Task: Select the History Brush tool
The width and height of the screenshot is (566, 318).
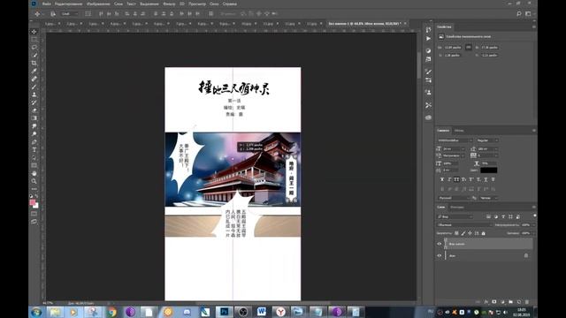Action: (x=34, y=102)
